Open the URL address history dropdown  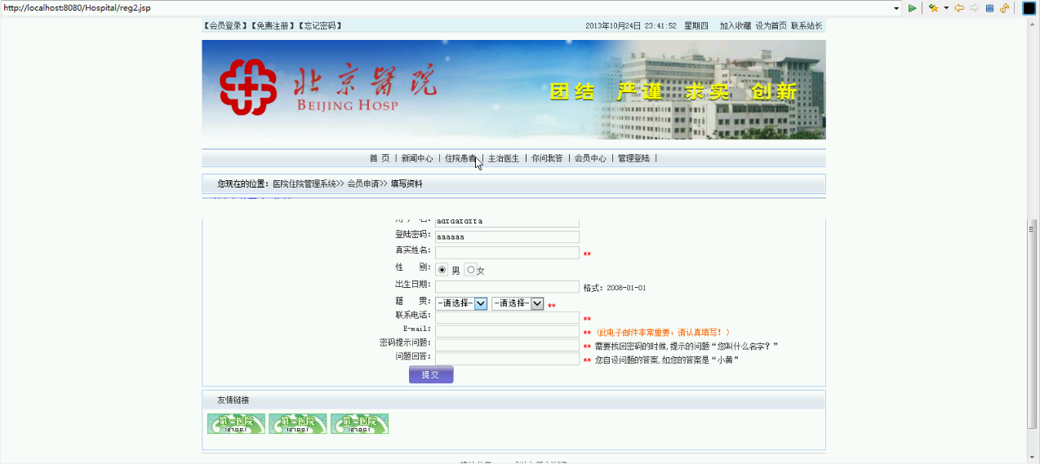(896, 8)
